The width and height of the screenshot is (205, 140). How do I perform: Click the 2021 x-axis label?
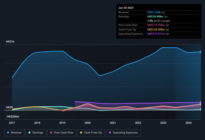pos(113,123)
